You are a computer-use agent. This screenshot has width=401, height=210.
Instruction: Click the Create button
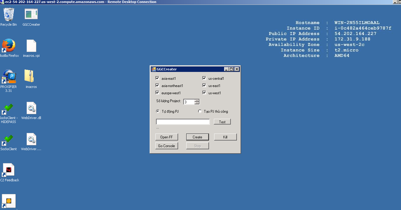click(x=197, y=137)
